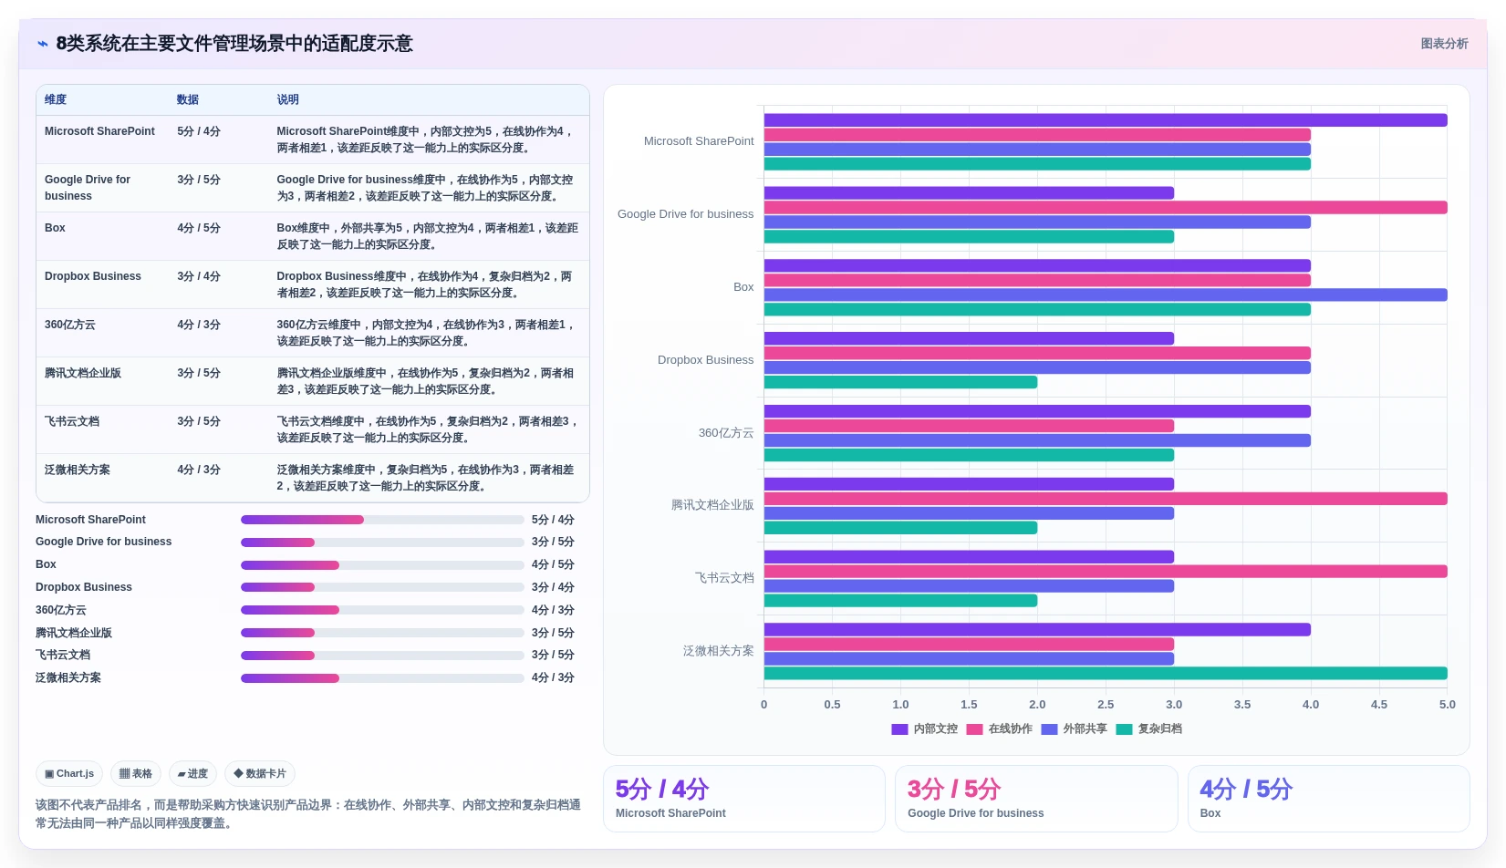Select 泛微相关方案 table row name
Screen dimensions: 1506x868
78,470
